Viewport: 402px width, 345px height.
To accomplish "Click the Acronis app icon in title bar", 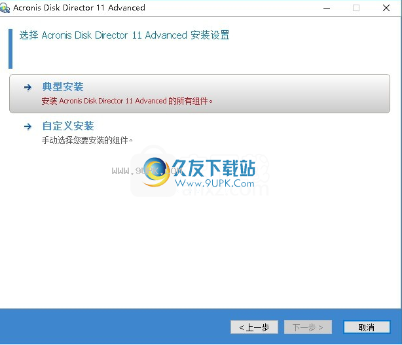I will [5, 9].
